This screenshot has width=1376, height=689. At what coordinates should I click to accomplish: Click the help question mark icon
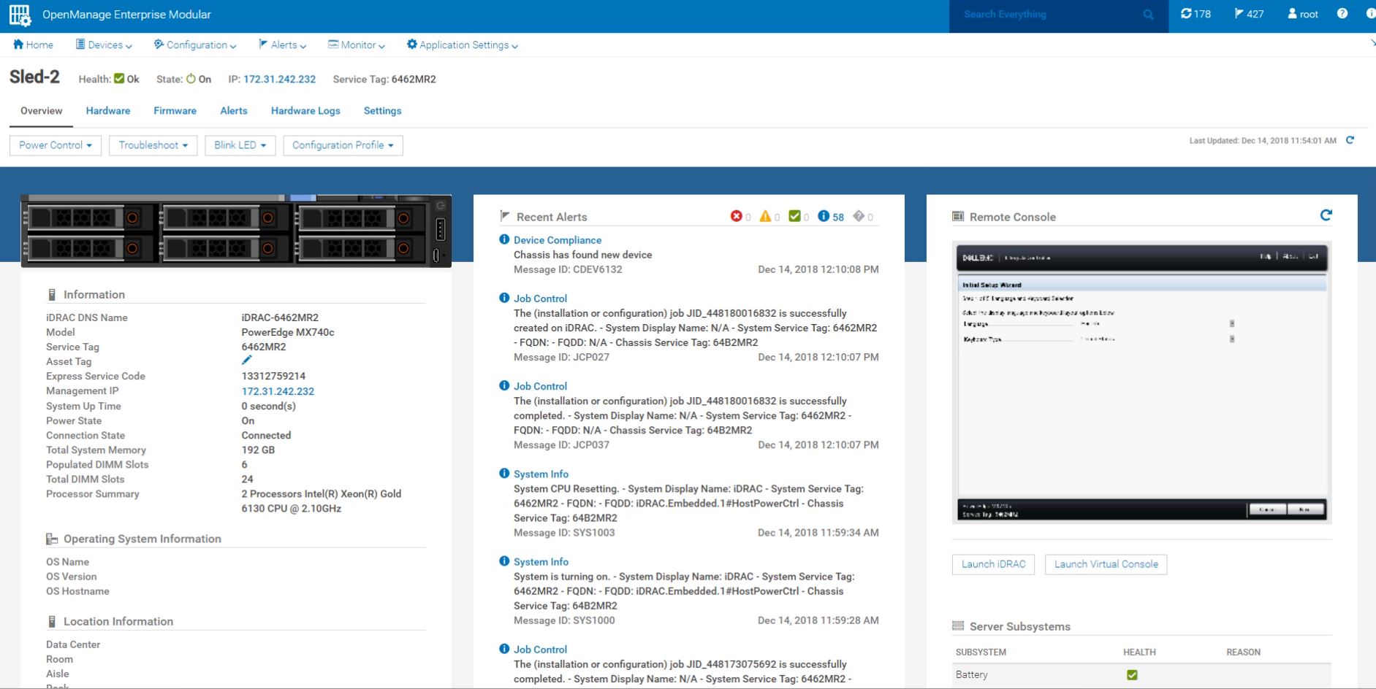[x=1342, y=14]
